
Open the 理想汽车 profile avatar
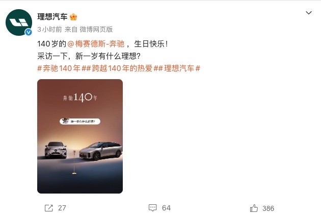click(19, 22)
